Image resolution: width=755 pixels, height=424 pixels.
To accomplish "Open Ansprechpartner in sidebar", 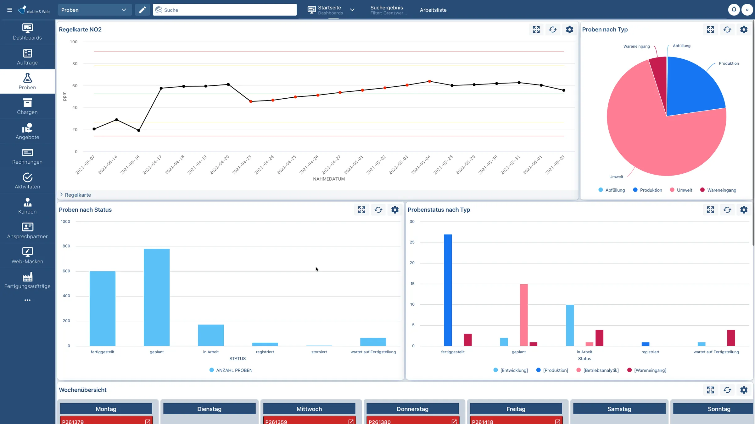I will coord(27,231).
